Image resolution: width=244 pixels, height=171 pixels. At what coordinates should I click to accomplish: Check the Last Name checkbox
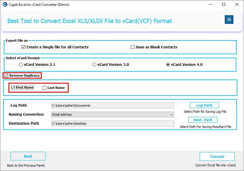(44, 88)
